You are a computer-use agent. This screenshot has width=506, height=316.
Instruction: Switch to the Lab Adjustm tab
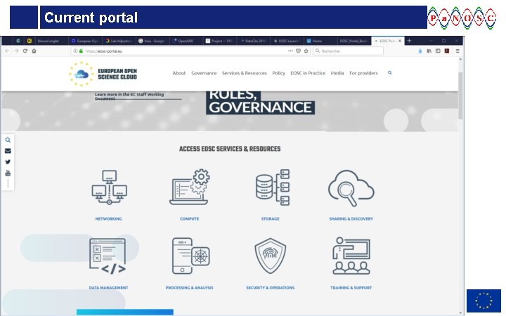pos(119,41)
